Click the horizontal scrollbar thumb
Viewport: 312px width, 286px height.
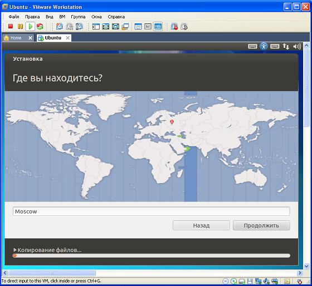tap(52, 273)
